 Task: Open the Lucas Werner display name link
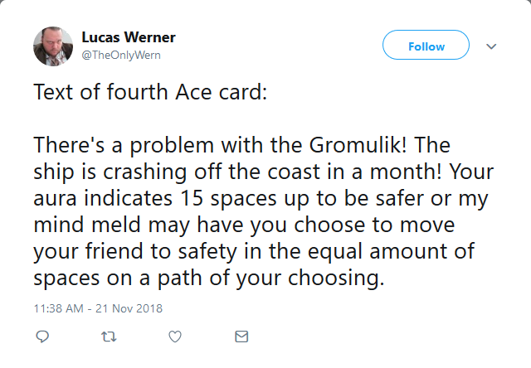[x=129, y=37]
